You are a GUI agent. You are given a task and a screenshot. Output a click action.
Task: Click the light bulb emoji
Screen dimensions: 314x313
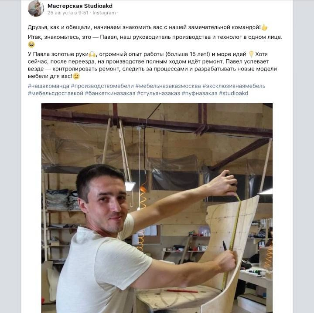tap(251, 54)
